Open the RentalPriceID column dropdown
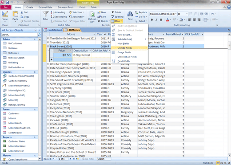Image resolution: width=231 pixels, height=165 pixels. click(x=183, y=34)
